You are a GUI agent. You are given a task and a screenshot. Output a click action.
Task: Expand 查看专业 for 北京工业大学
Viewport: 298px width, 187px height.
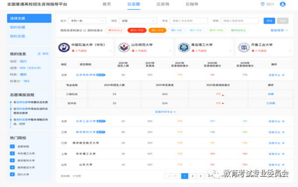[x=277, y=121]
